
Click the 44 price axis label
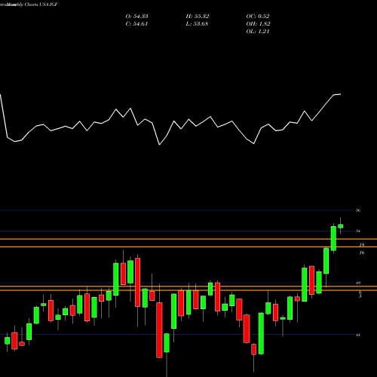358,335
